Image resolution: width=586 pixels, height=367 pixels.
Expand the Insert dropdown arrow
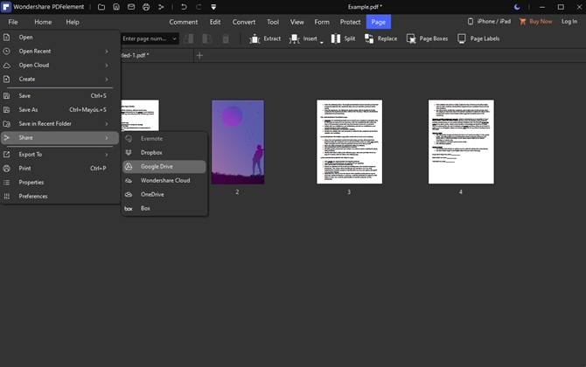tap(321, 42)
